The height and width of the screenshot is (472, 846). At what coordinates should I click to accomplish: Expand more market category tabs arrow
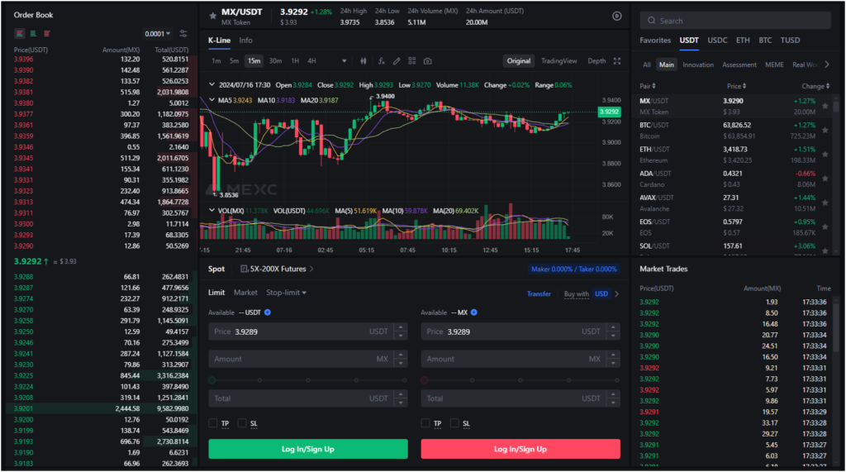point(827,64)
